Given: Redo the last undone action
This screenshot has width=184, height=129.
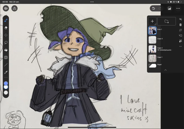Looking at the screenshot, I should 159,8.
